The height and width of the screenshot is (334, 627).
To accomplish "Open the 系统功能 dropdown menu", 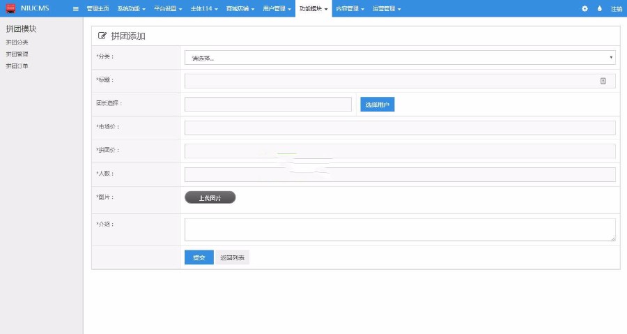I will pos(131,8).
